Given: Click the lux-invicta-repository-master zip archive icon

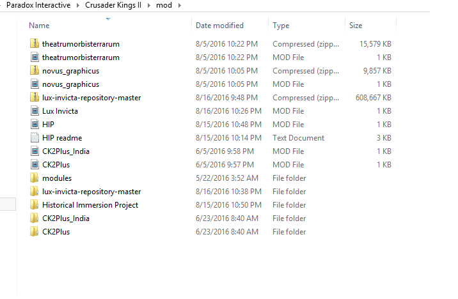Looking at the screenshot, I should tap(35, 98).
